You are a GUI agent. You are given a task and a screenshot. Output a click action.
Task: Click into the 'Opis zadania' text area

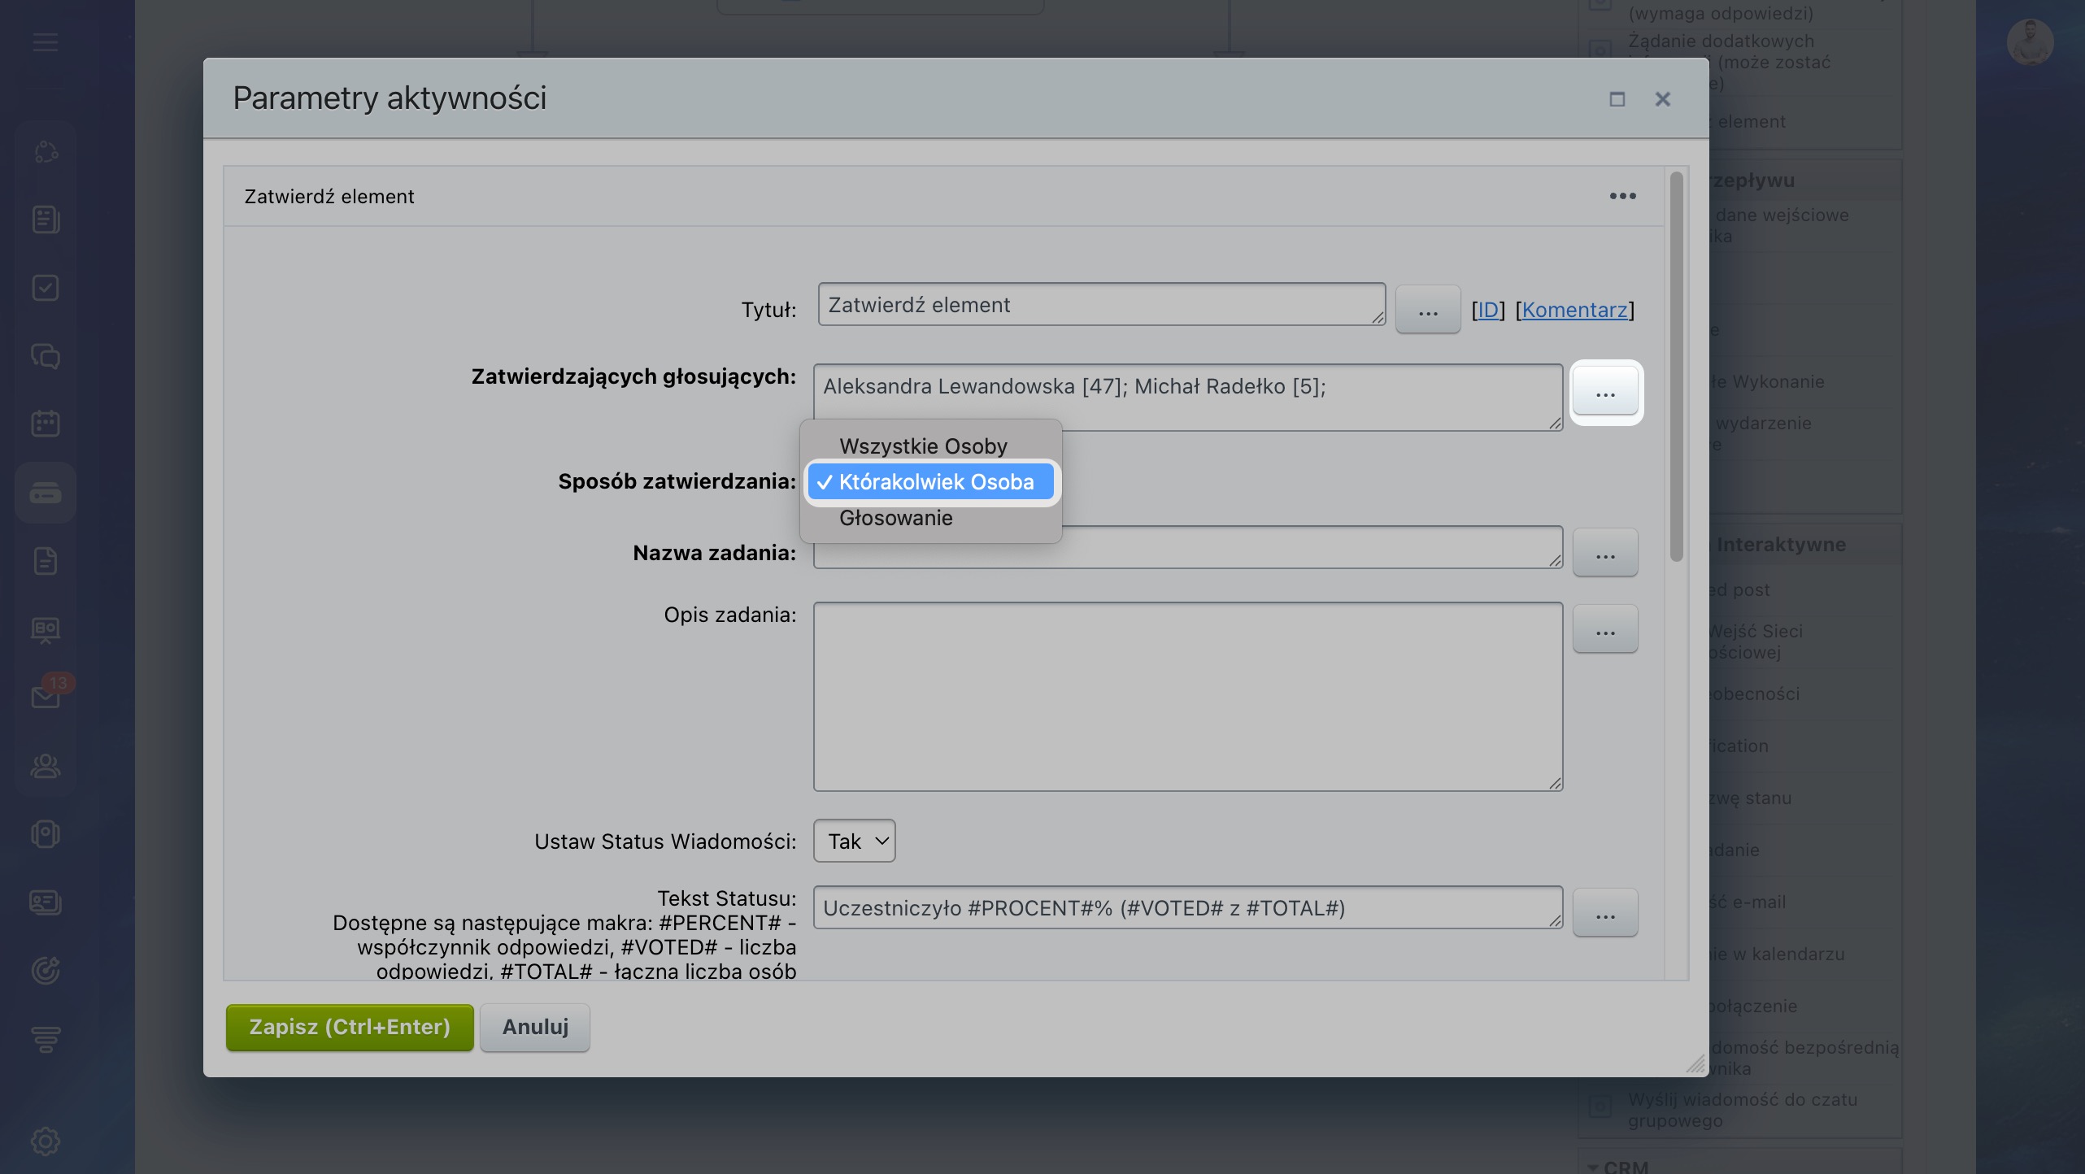pyautogui.click(x=1187, y=696)
